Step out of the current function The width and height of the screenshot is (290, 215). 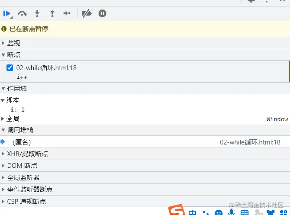52,14
